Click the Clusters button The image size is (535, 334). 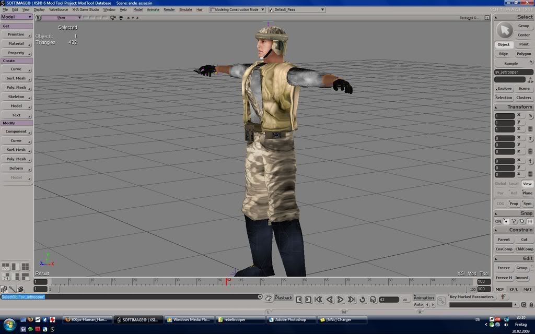click(524, 98)
